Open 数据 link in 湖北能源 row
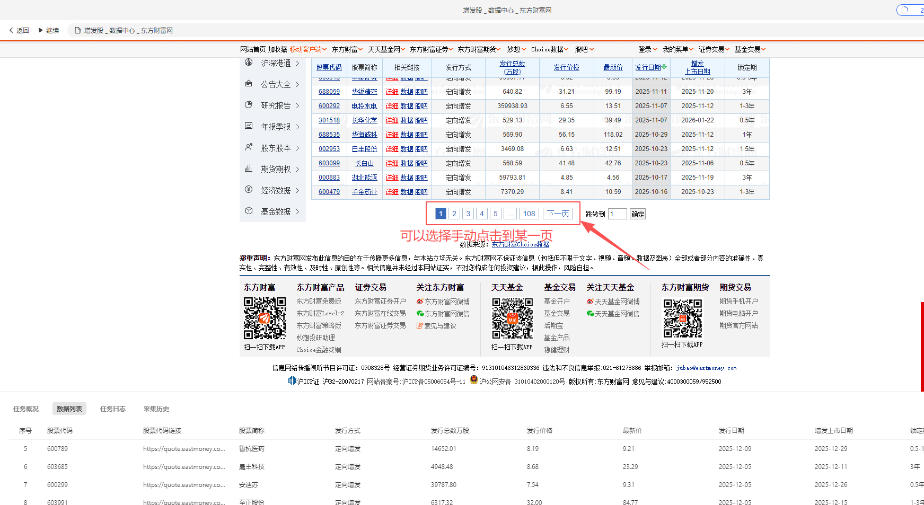The image size is (924, 505). click(407, 178)
